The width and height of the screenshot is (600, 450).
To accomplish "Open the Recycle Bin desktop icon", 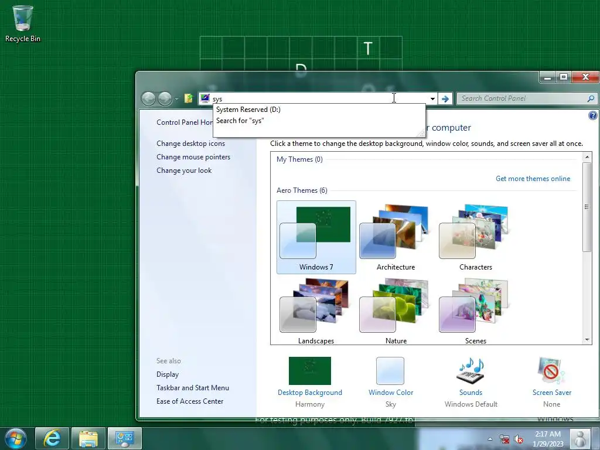I will pyautogui.click(x=23, y=23).
